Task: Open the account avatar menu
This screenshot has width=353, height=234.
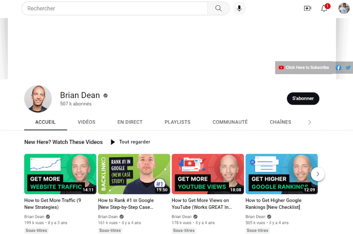Action: click(344, 8)
